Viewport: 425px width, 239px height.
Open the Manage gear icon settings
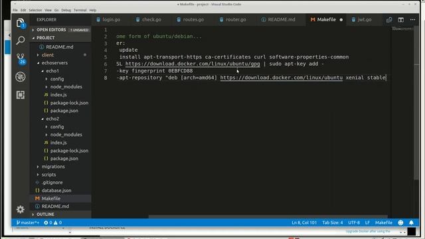point(21,209)
